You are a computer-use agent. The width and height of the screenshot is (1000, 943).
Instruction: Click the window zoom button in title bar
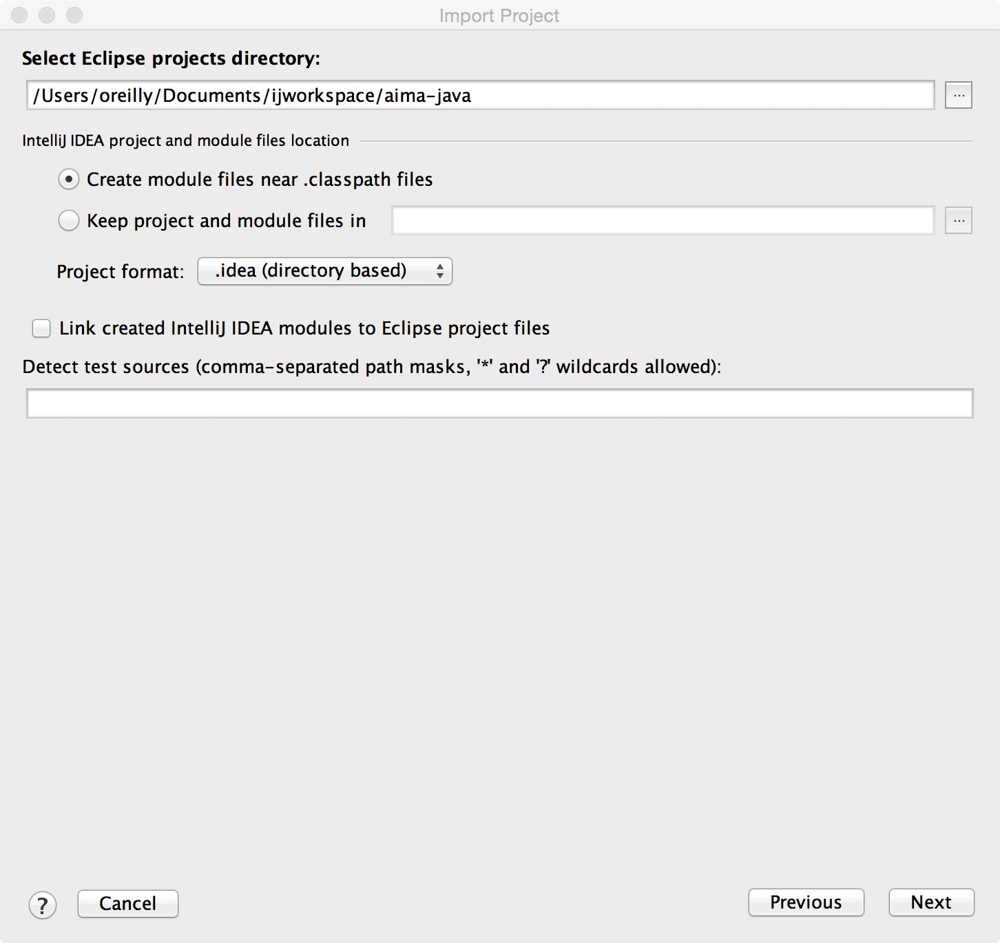click(74, 15)
